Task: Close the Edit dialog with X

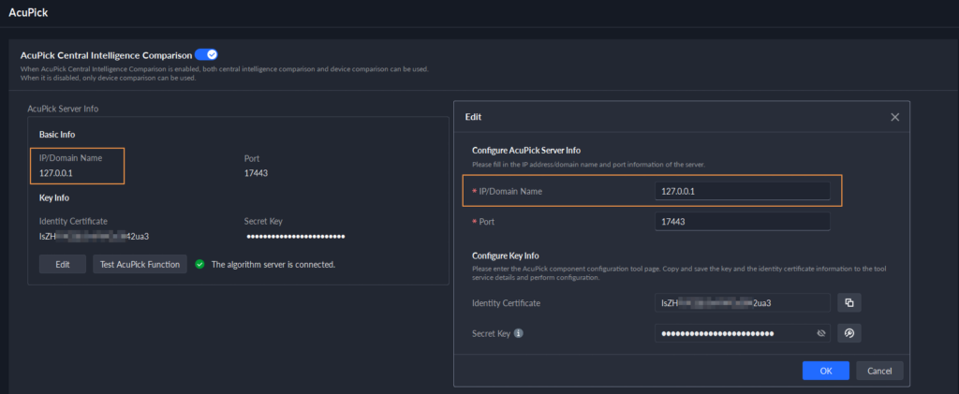Action: coord(894,117)
